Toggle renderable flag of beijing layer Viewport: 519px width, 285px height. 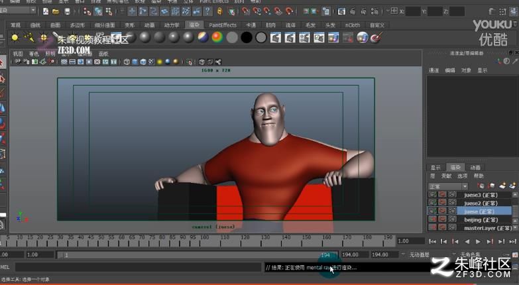tap(432, 219)
